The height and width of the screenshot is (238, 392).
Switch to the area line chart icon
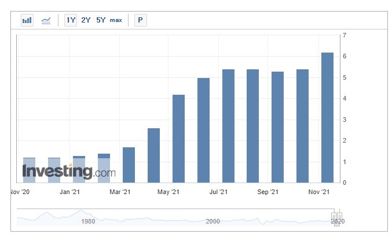[x=46, y=20]
